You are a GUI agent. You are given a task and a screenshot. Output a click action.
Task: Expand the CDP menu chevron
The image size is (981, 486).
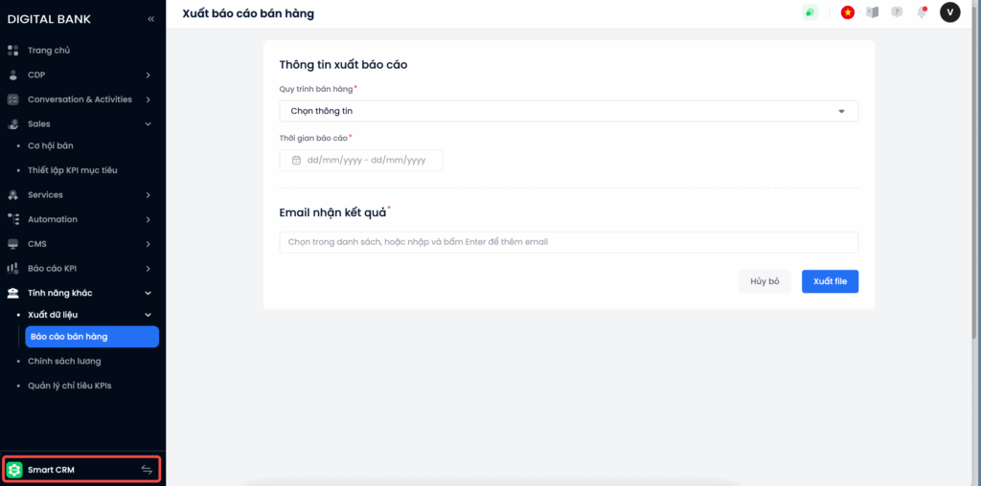click(148, 75)
